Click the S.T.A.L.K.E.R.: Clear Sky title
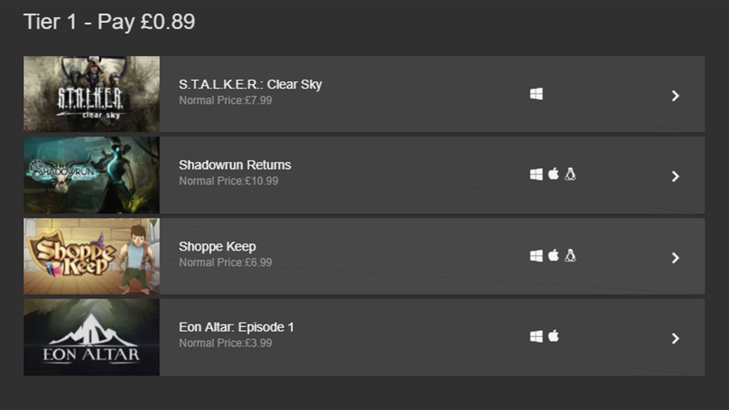Viewport: 729px width, 410px height. (250, 85)
